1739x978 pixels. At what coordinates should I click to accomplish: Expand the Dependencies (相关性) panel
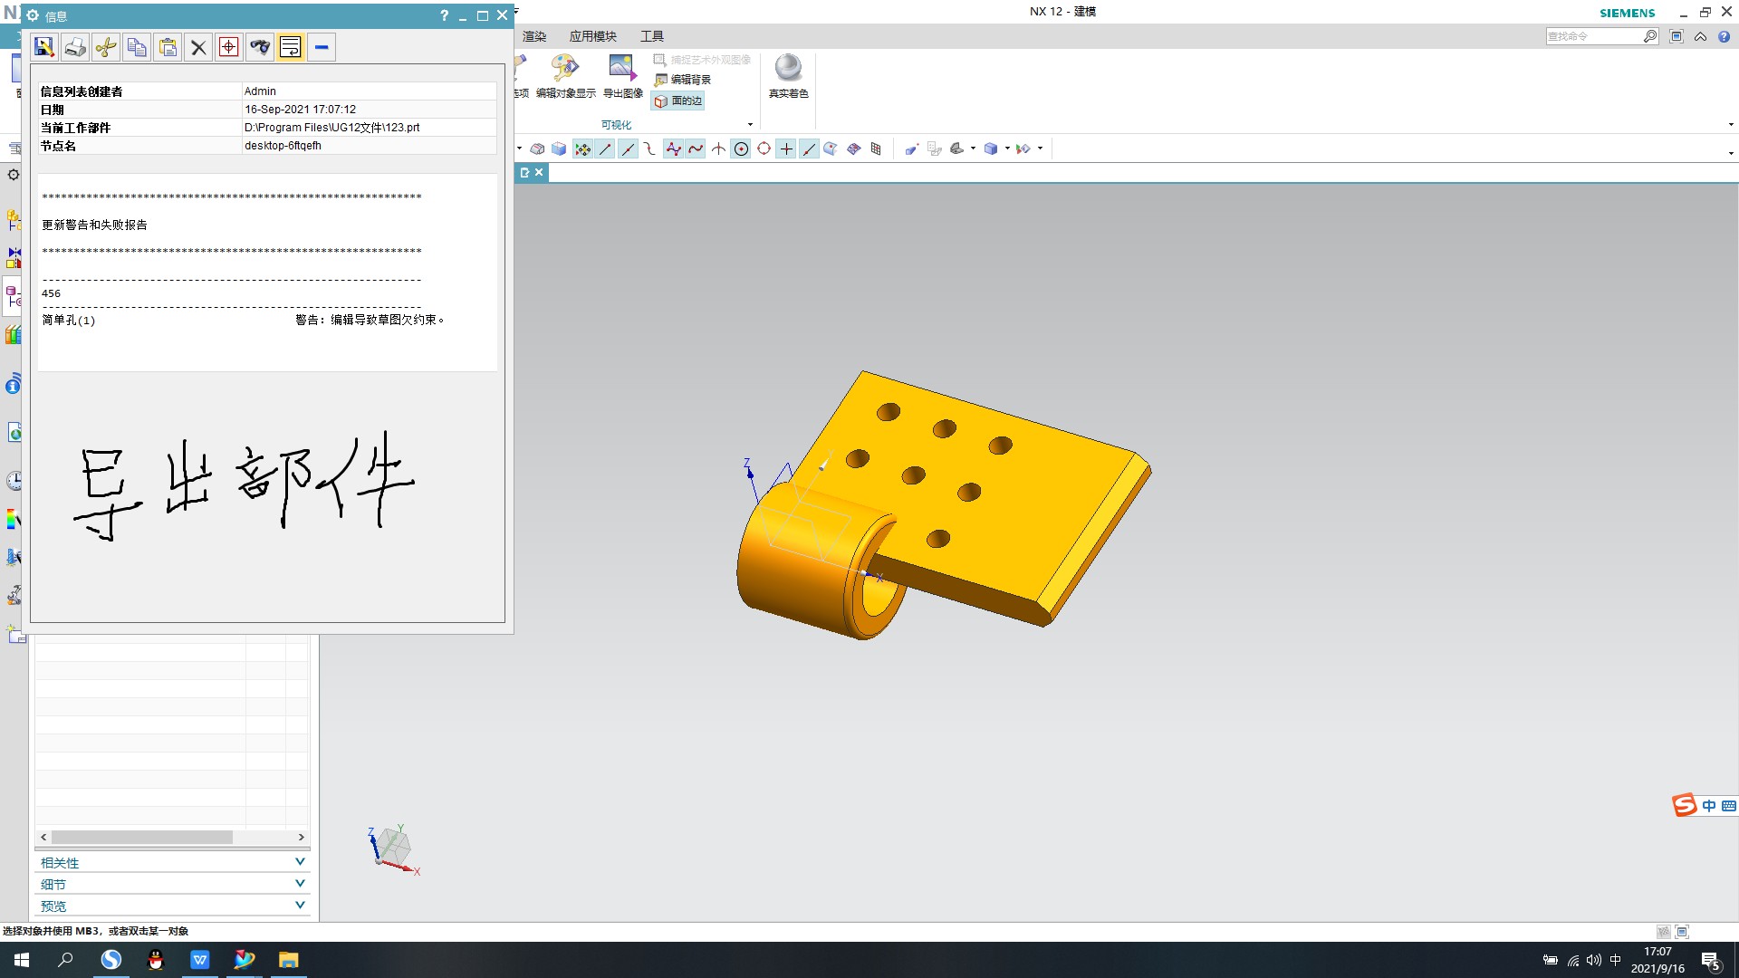coord(172,862)
